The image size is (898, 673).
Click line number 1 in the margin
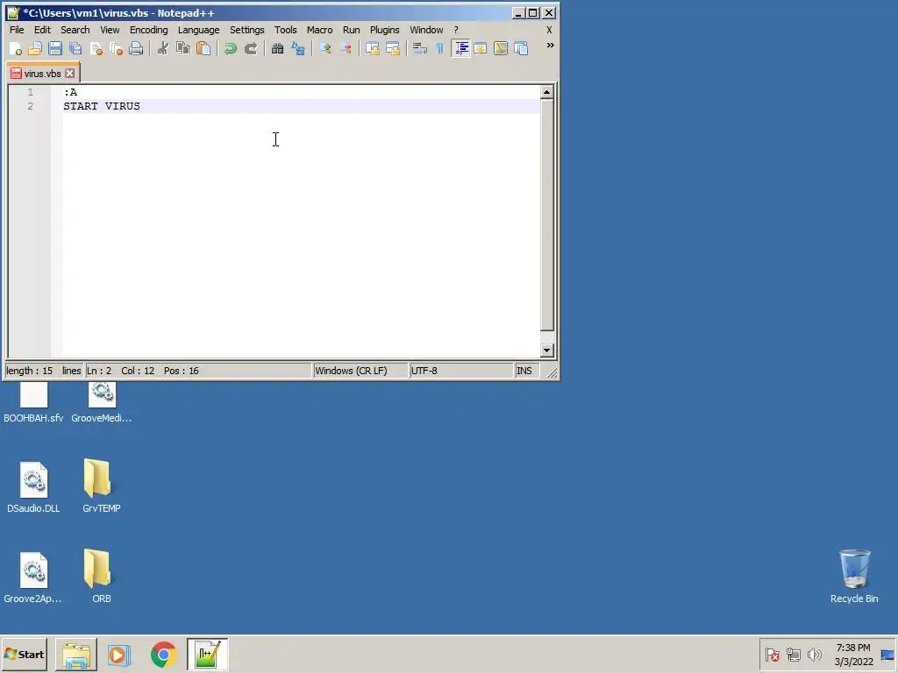point(31,92)
